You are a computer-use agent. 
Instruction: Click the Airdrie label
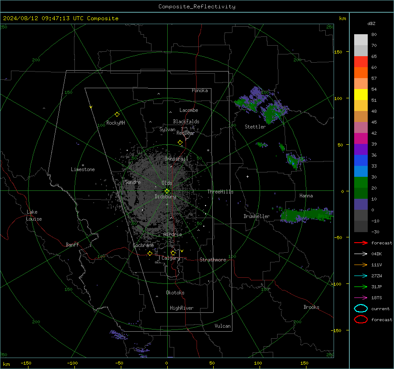pos(172,234)
